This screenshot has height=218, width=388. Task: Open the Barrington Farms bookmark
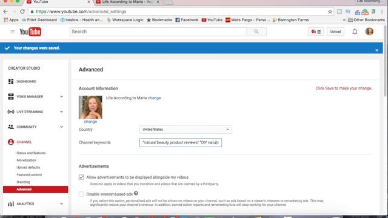[291, 20]
